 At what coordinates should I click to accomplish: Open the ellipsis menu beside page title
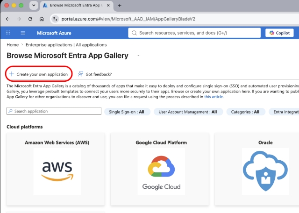pos(138,56)
